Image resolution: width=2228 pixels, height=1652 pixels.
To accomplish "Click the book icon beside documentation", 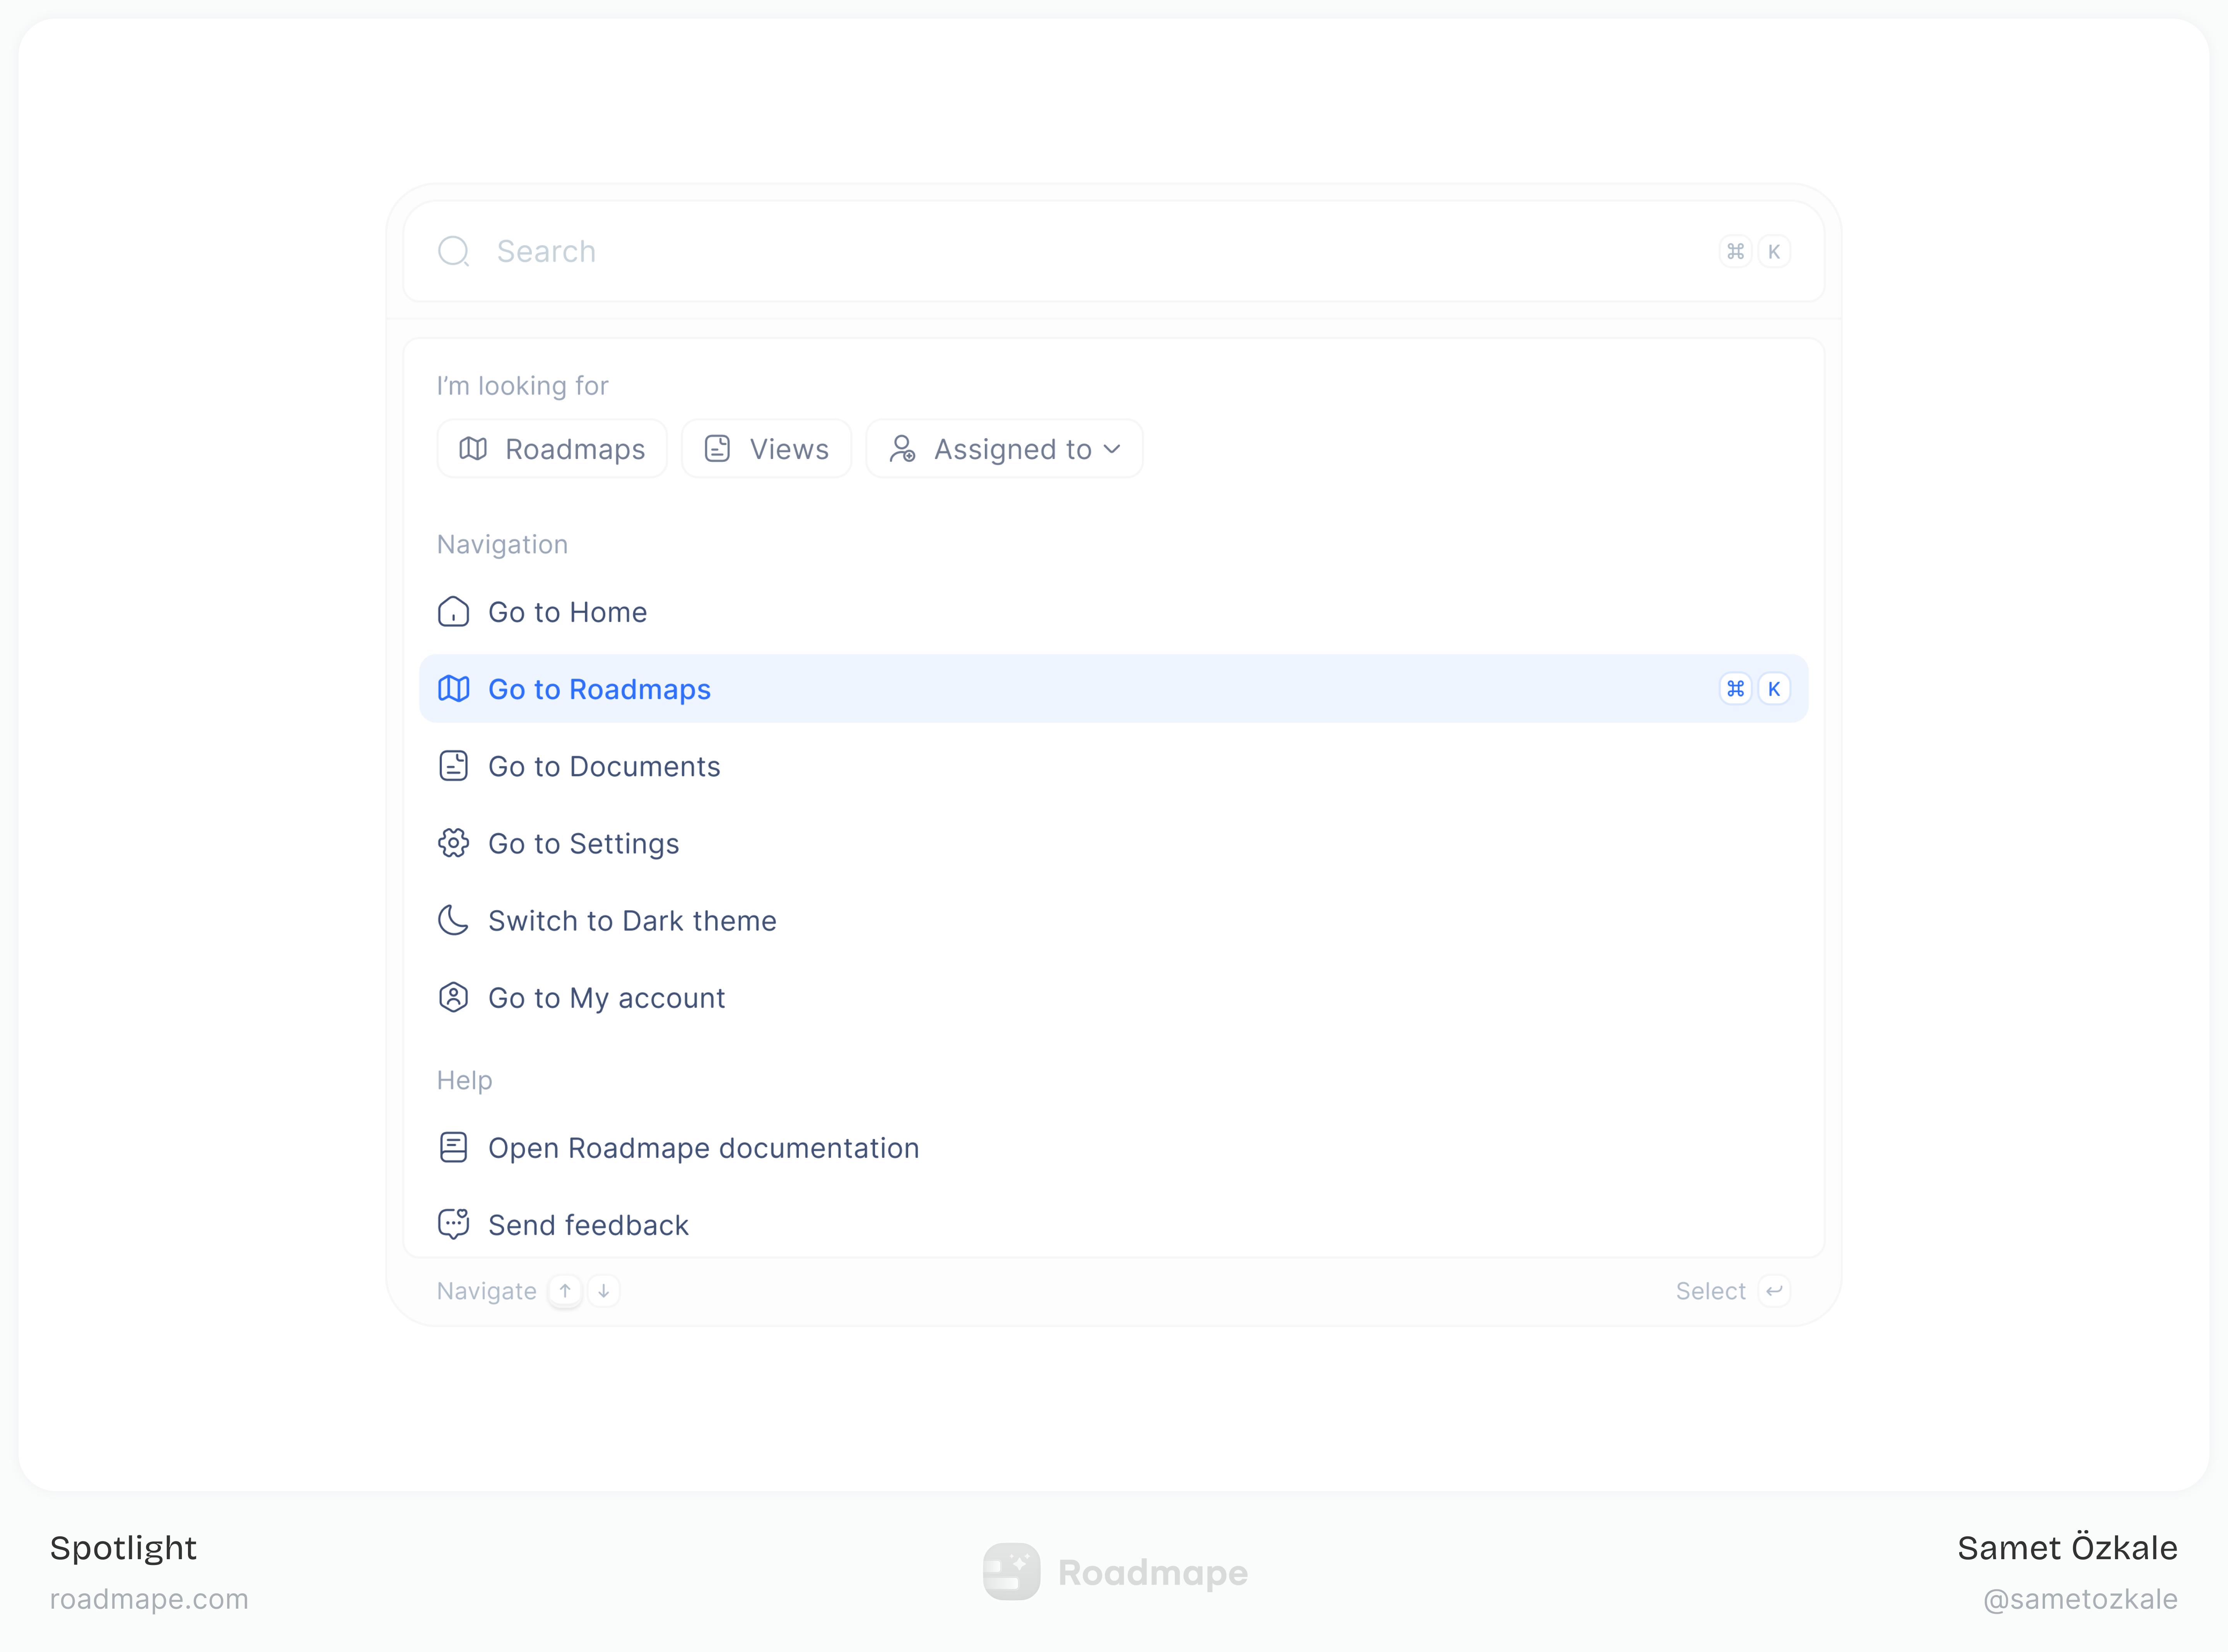I will click(x=453, y=1147).
